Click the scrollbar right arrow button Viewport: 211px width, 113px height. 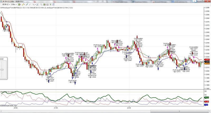coord(209,111)
